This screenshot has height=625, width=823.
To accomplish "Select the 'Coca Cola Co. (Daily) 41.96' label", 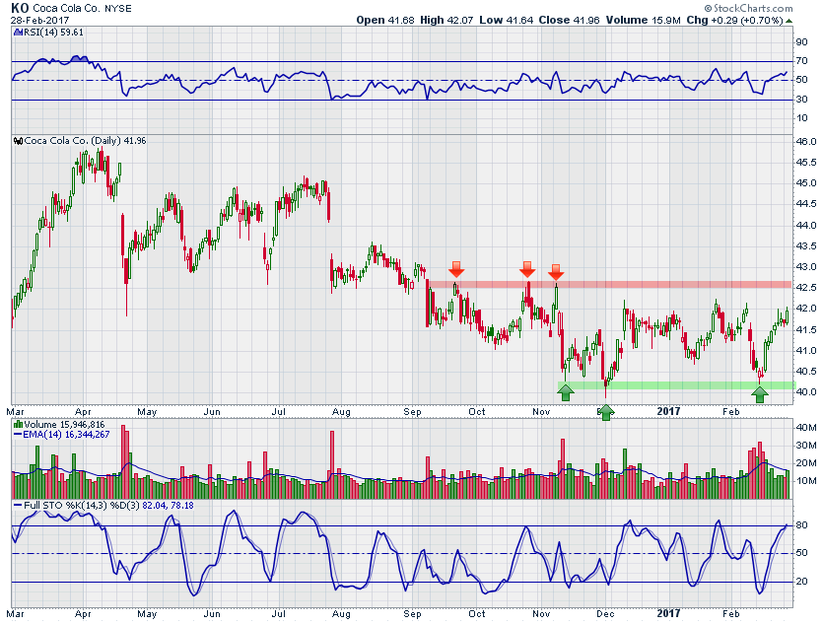I will click(x=85, y=141).
